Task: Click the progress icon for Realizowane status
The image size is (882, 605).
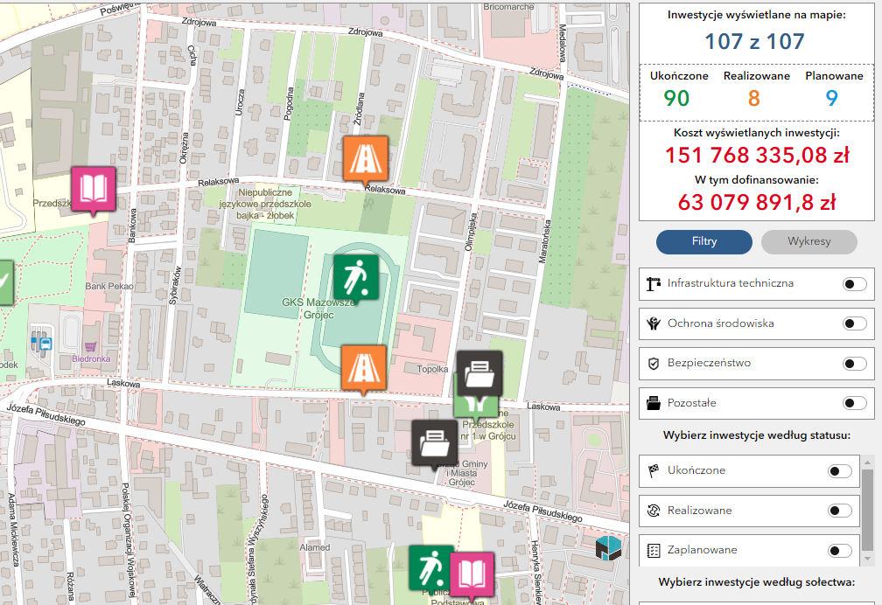Action: tap(653, 511)
